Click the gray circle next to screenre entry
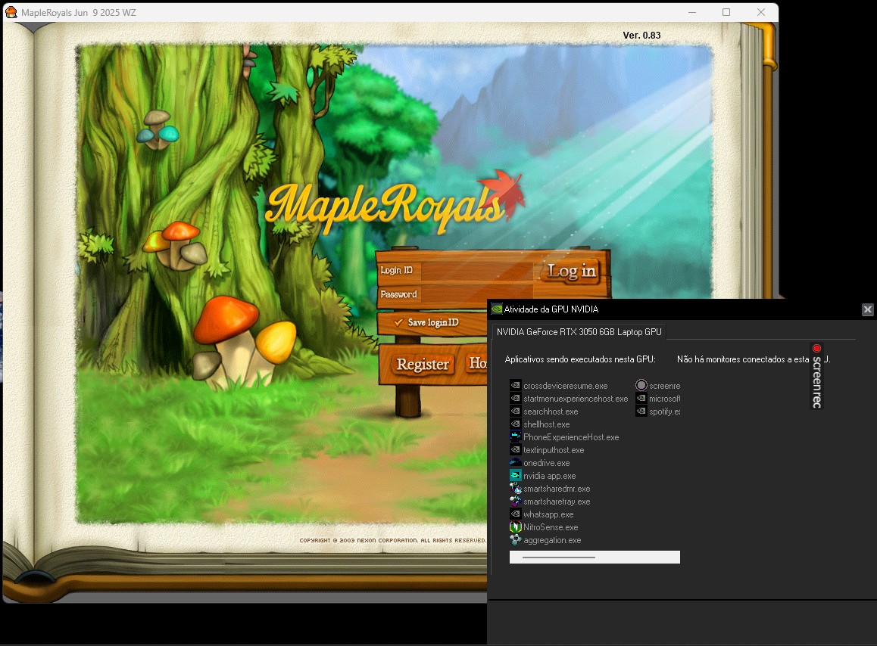Image resolution: width=877 pixels, height=646 pixels. (641, 385)
